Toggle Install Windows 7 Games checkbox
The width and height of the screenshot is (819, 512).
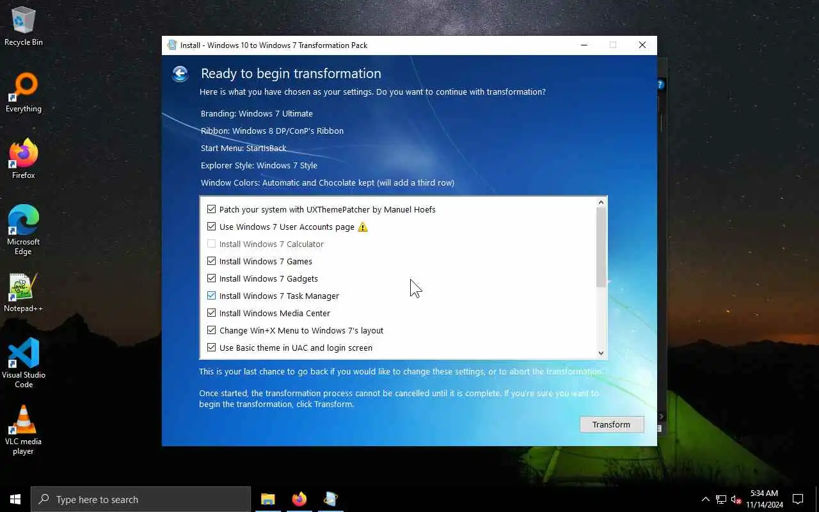click(212, 261)
